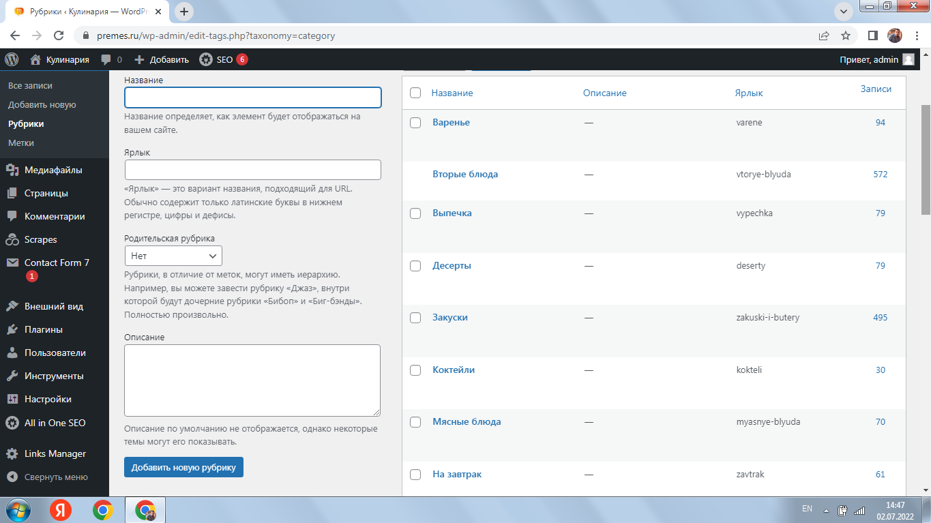Viewport: 931px width, 523px height.
Task: Select all categories with the header checkbox
Action: pos(415,93)
